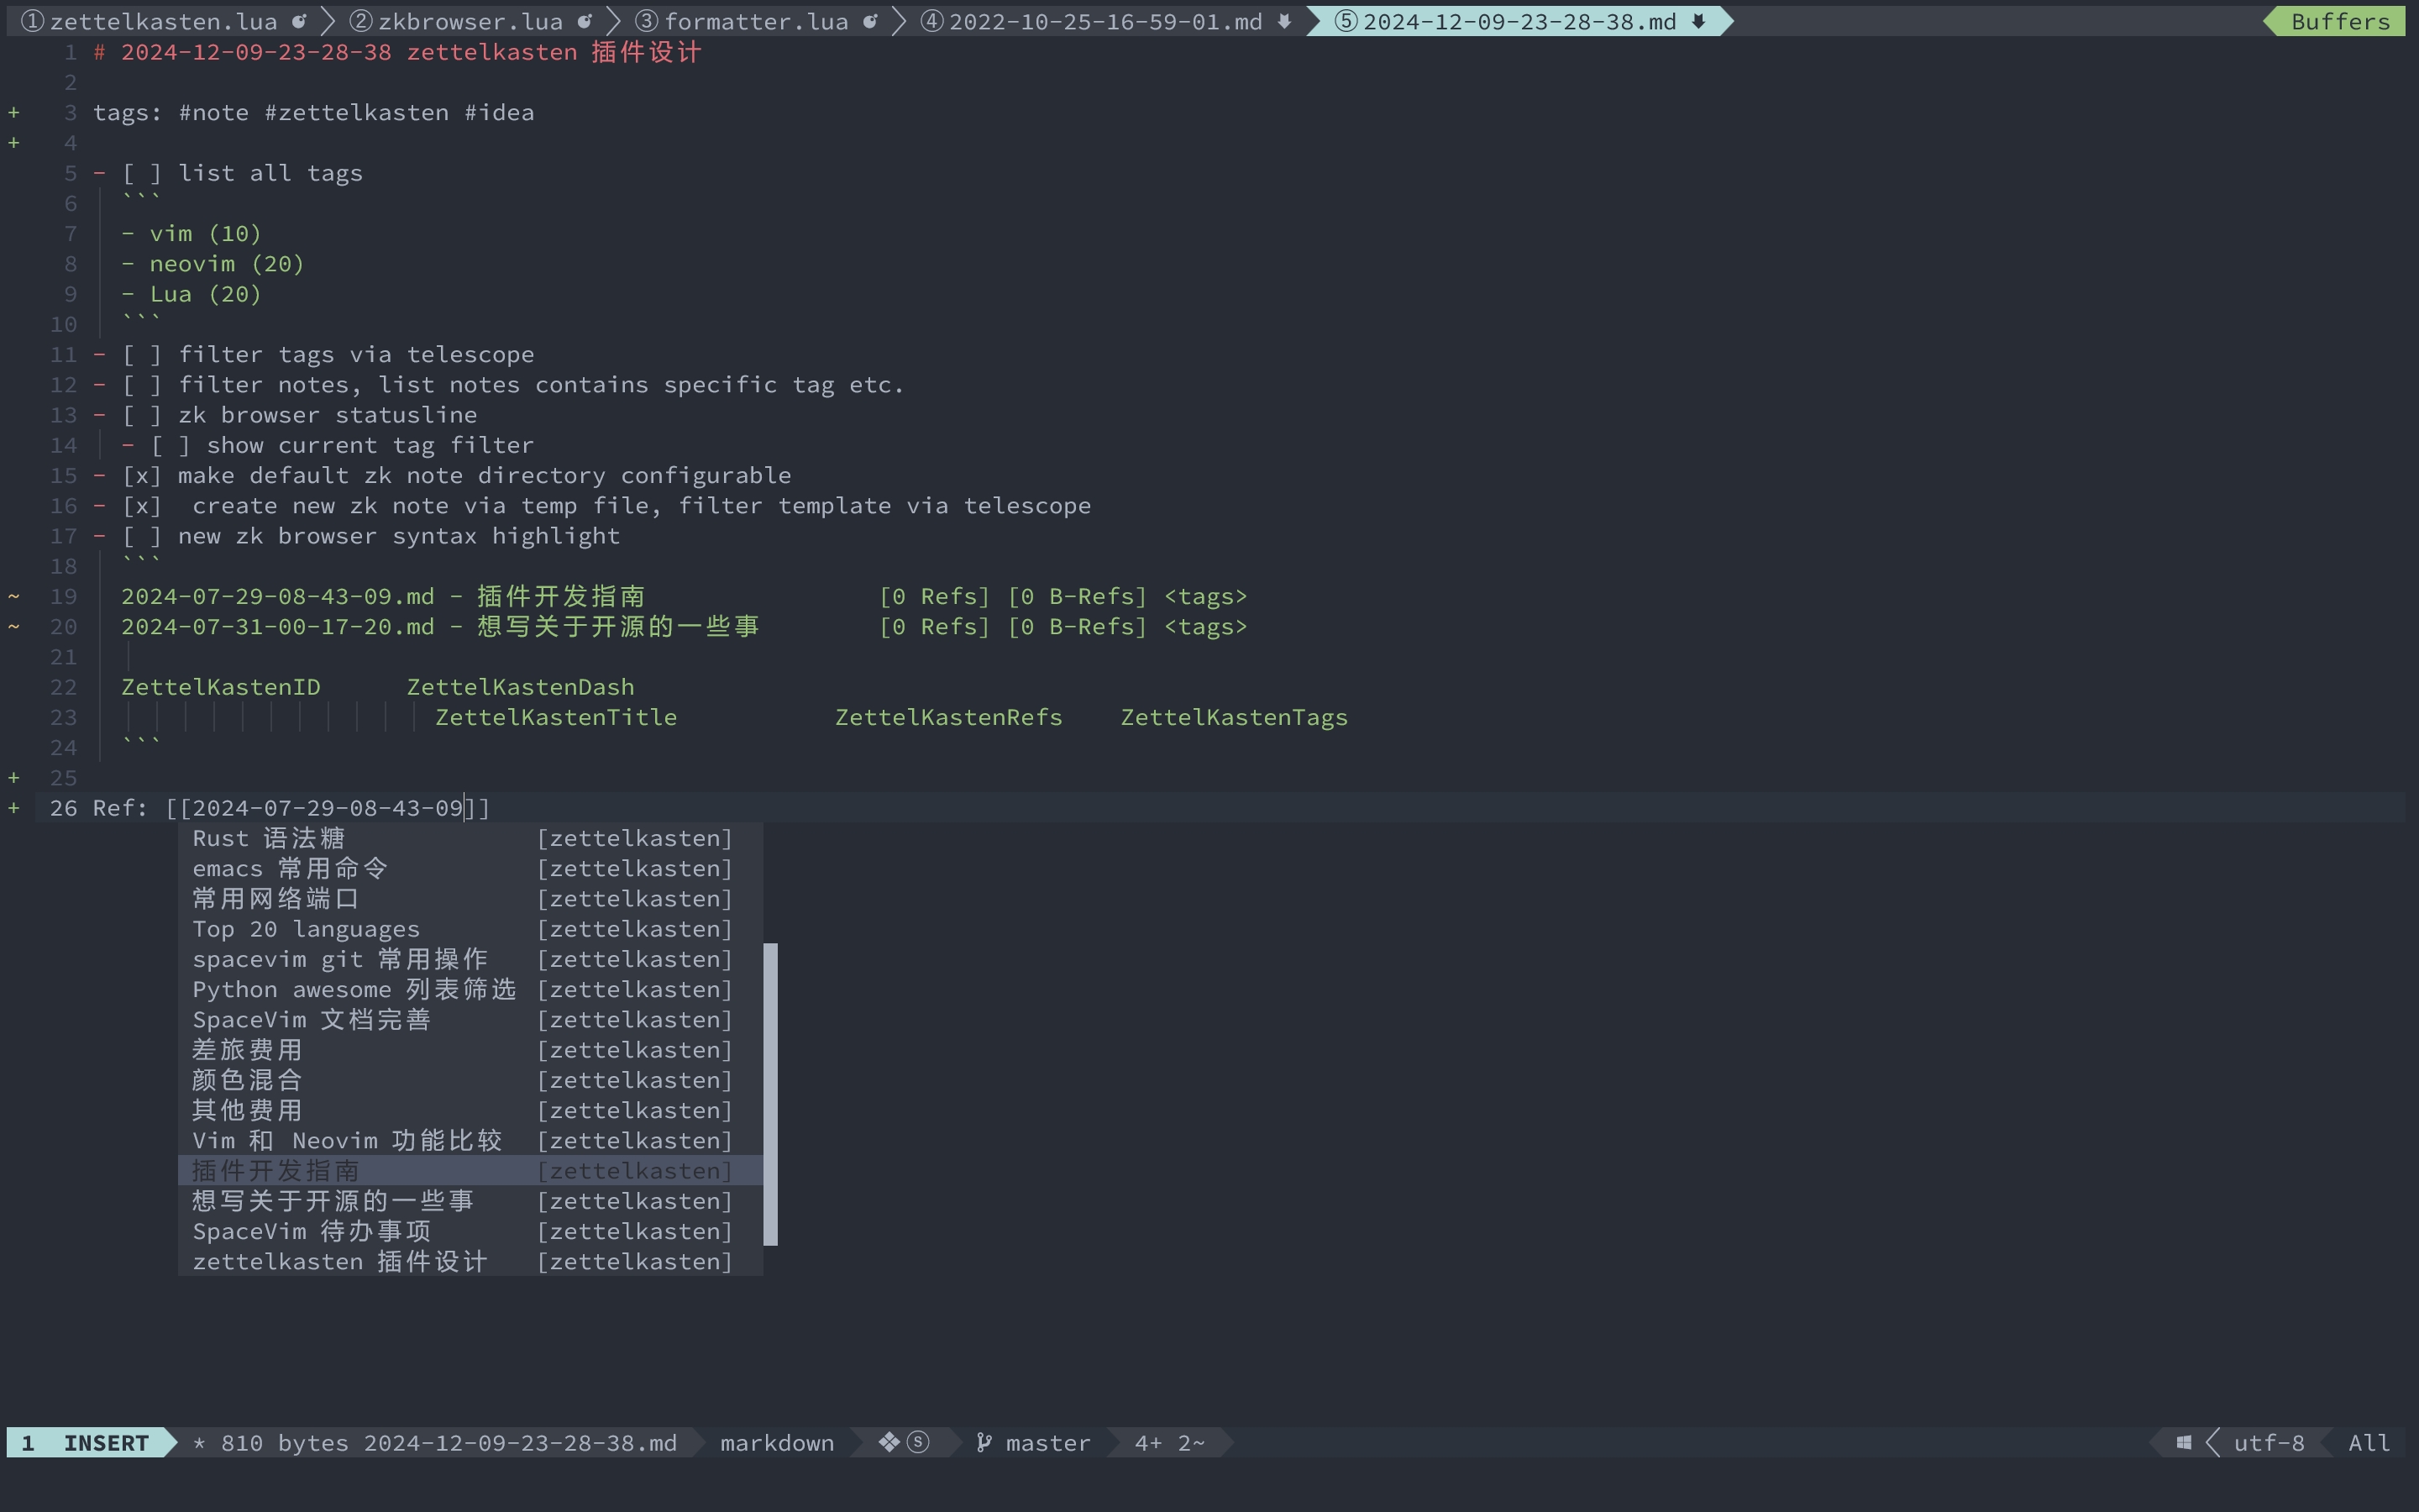
Task: Select 'Rust 语法糖' in completion popup
Action: point(268,838)
